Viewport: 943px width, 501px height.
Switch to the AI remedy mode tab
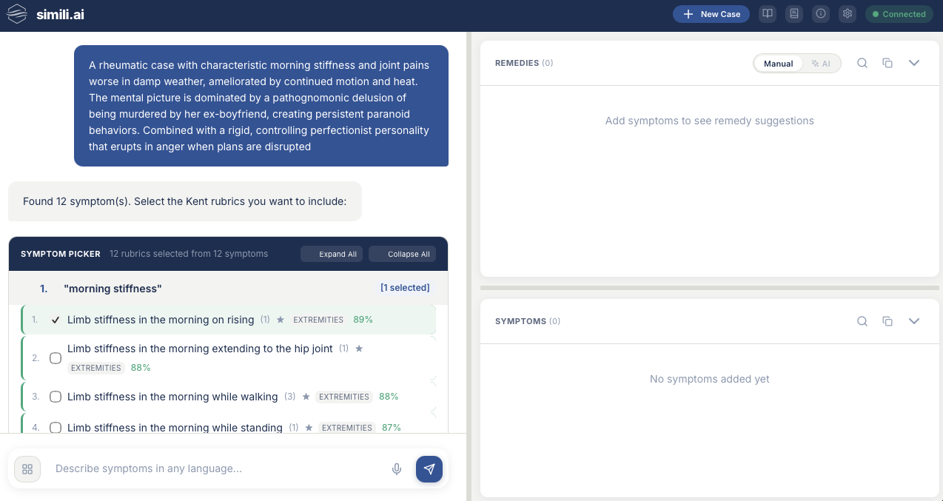(821, 63)
